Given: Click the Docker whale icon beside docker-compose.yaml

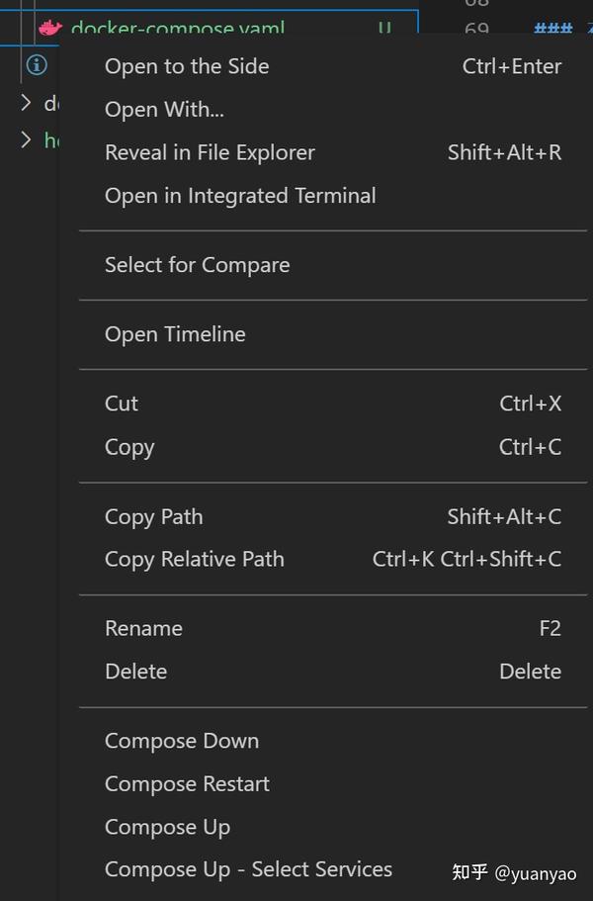Looking at the screenshot, I should coord(49,28).
